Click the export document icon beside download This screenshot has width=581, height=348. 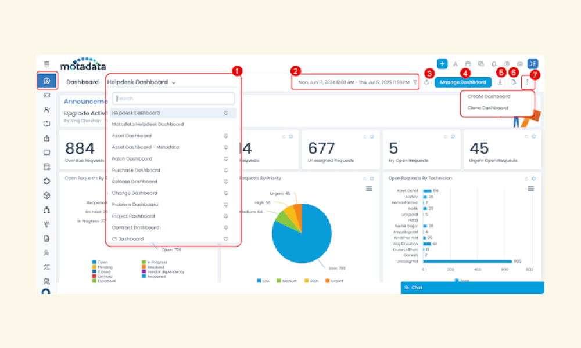pyautogui.click(x=513, y=82)
